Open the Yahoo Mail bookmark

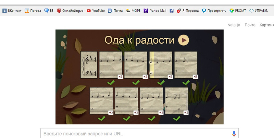click(155, 11)
